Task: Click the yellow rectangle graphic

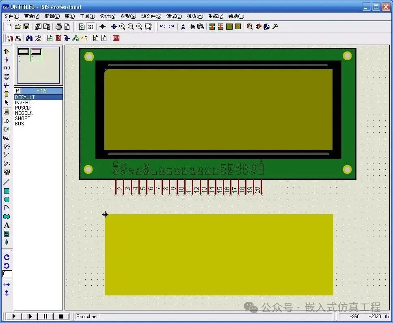Action: pos(219,254)
